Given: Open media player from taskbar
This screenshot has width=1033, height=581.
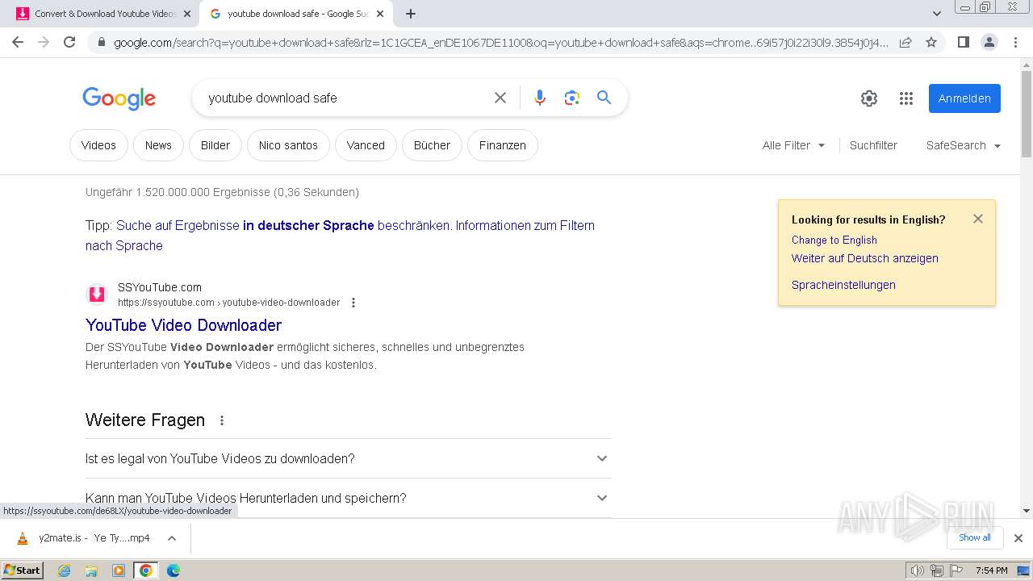Looking at the screenshot, I should (x=119, y=571).
